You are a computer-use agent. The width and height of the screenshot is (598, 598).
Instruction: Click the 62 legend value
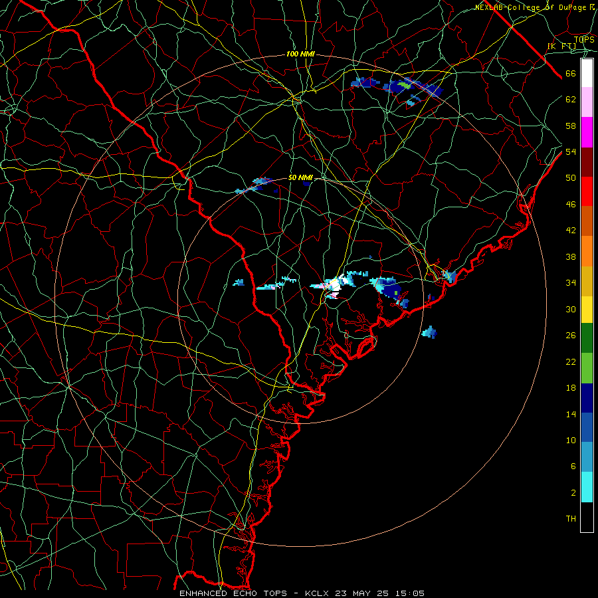pos(571,100)
